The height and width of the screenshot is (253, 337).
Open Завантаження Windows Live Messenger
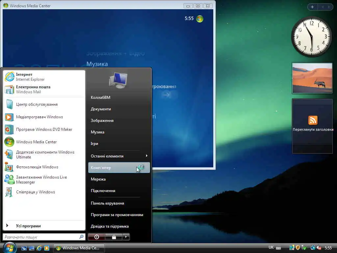(44, 180)
